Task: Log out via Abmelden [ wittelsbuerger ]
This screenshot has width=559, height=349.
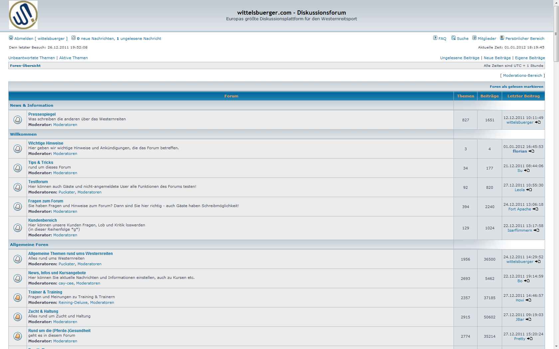Action: [x=41, y=39]
